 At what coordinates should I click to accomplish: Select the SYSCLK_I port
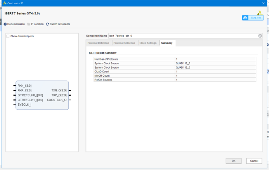(x=24, y=105)
